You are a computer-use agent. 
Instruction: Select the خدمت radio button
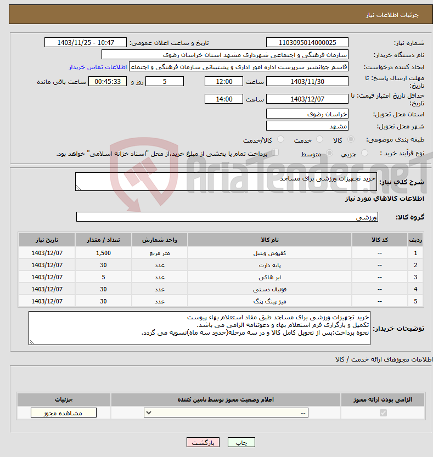click(319, 139)
